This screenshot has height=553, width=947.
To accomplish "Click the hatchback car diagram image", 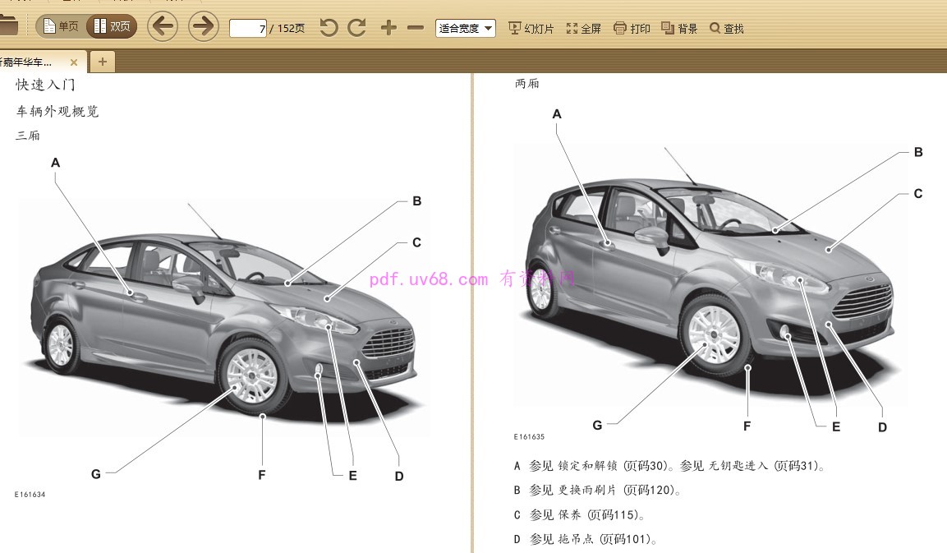I will point(710,279).
